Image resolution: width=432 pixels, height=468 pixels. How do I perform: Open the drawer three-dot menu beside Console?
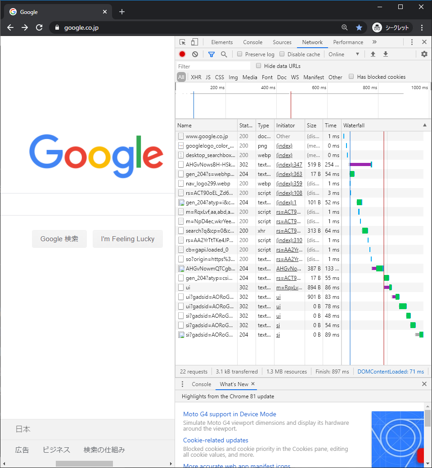182,384
